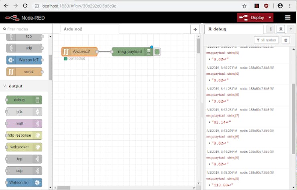
Task: Select the Watson IoT input palette node
Action: pos(24,60)
